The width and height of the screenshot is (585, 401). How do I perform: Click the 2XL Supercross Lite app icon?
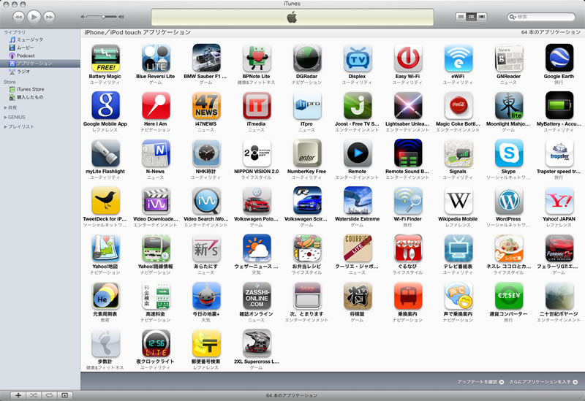(257, 343)
